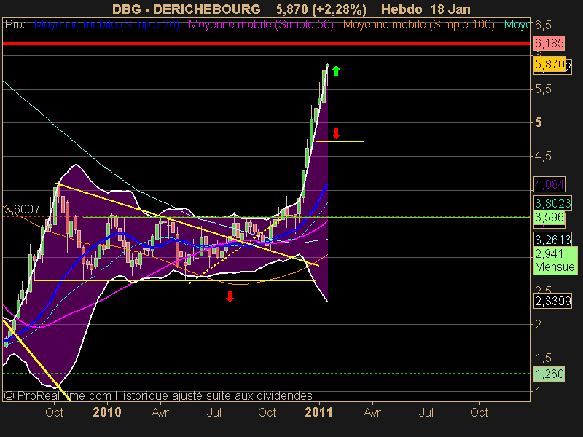Click the 'Avr' label right after 2011

pyautogui.click(x=372, y=412)
